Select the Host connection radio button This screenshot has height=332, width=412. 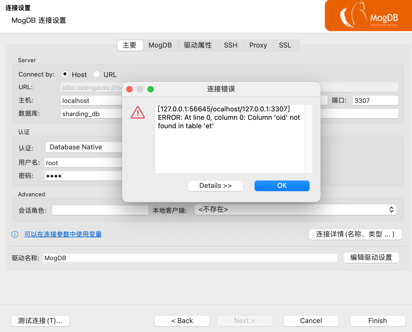pyautogui.click(x=65, y=74)
